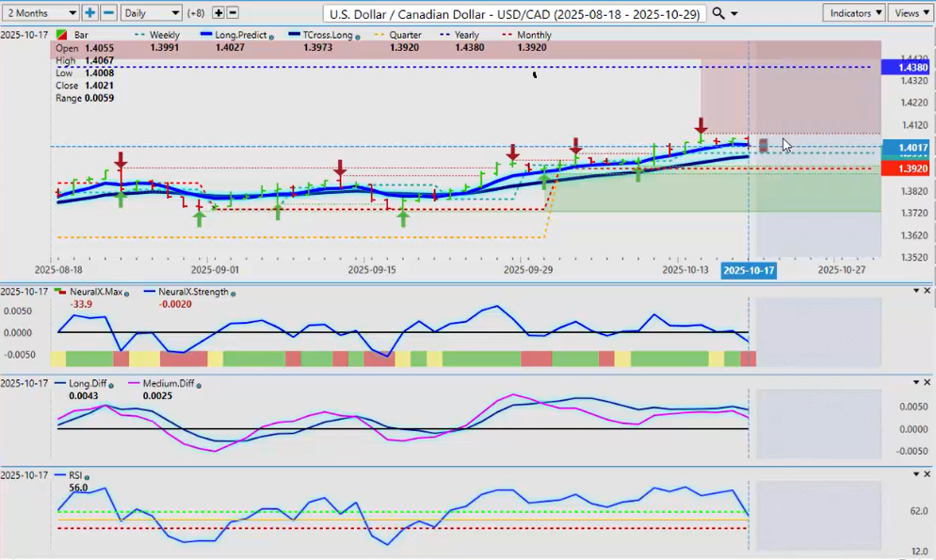Image resolution: width=936 pixels, height=560 pixels.
Task: Click the magnifying glass symbol search icon
Action: (718, 13)
